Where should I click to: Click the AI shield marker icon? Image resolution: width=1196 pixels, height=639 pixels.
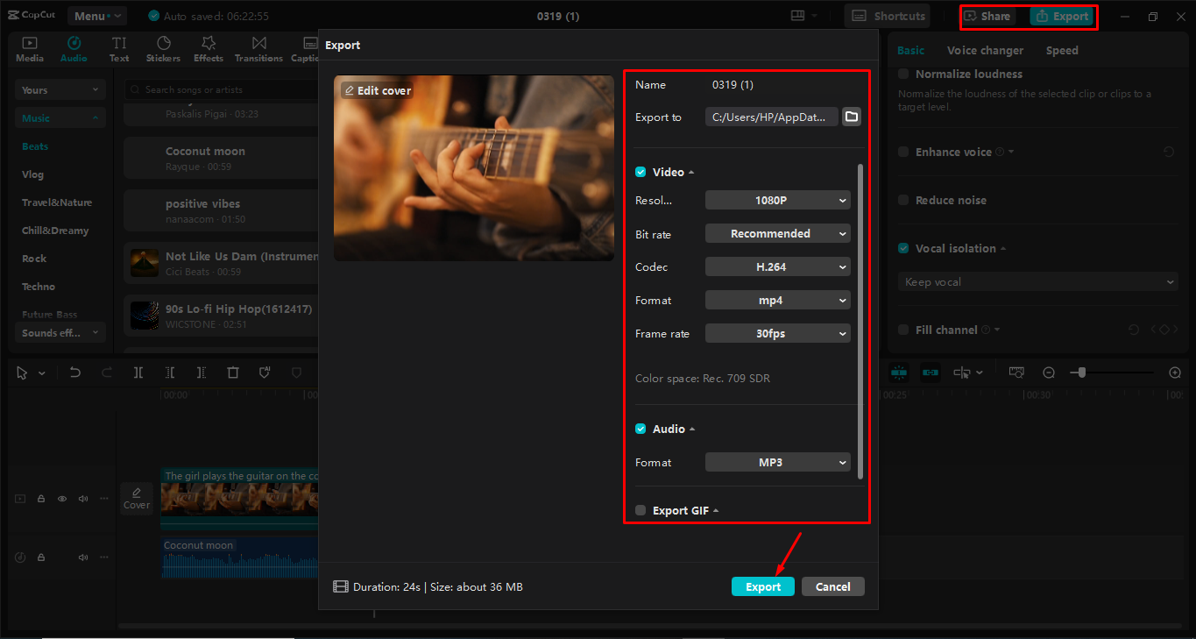(x=265, y=373)
